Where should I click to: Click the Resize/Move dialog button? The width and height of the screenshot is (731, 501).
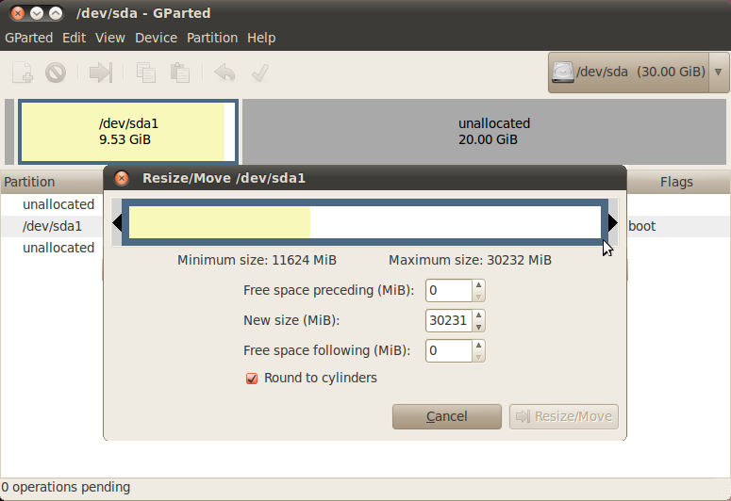point(564,416)
